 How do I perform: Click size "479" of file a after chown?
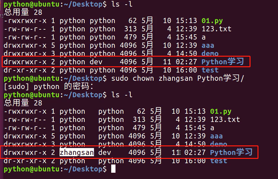pyautogui.click(x=139, y=128)
